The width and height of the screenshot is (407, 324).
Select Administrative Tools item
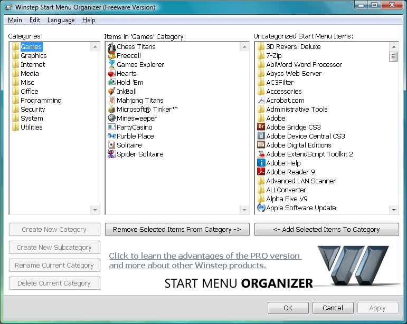click(297, 109)
